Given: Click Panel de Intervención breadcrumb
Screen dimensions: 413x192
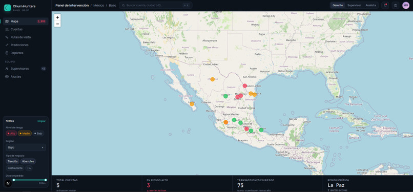Looking at the screenshot, I should [72, 5].
